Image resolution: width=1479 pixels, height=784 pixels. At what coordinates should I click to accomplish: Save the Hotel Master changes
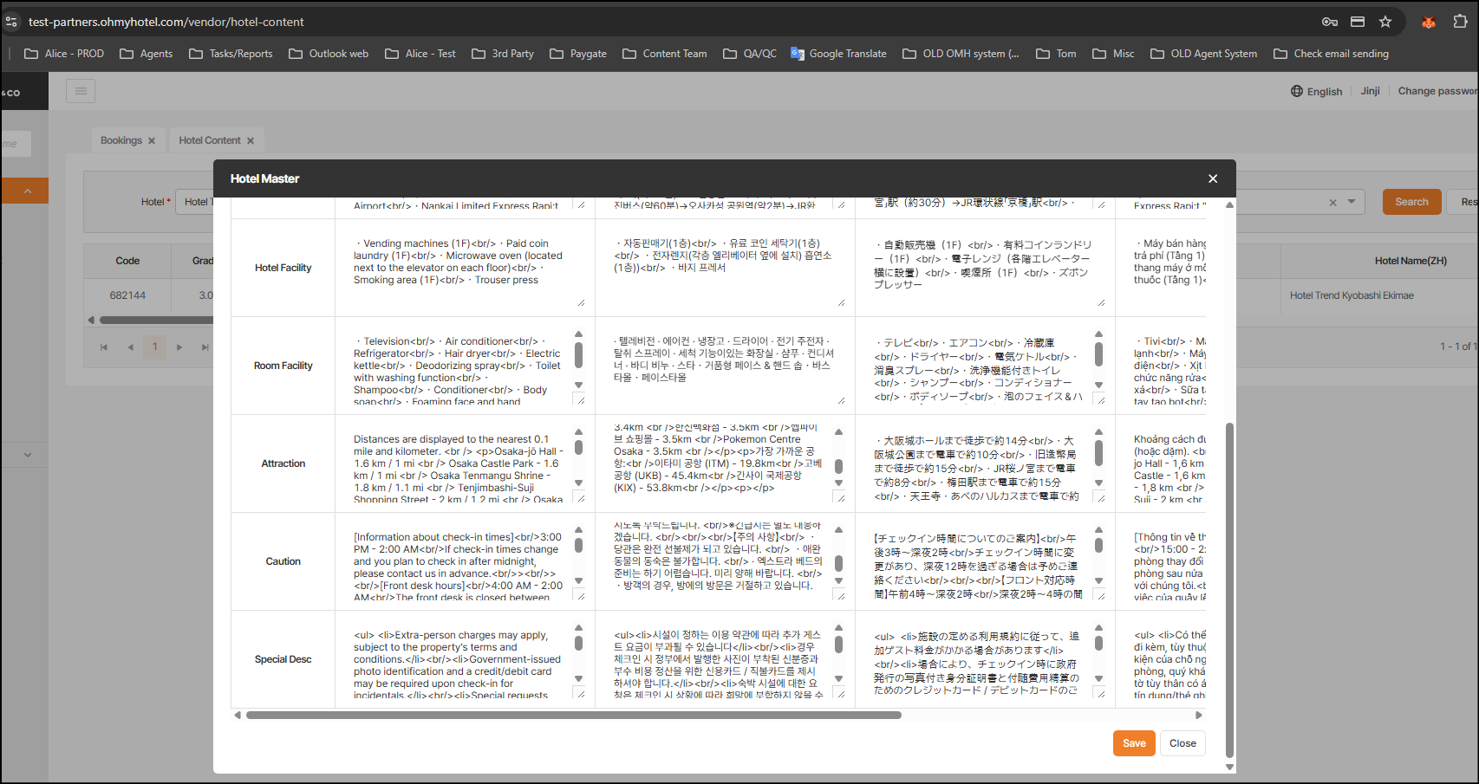[1133, 743]
